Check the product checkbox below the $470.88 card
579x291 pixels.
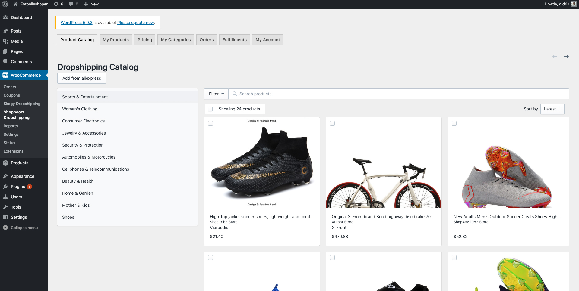click(332, 258)
